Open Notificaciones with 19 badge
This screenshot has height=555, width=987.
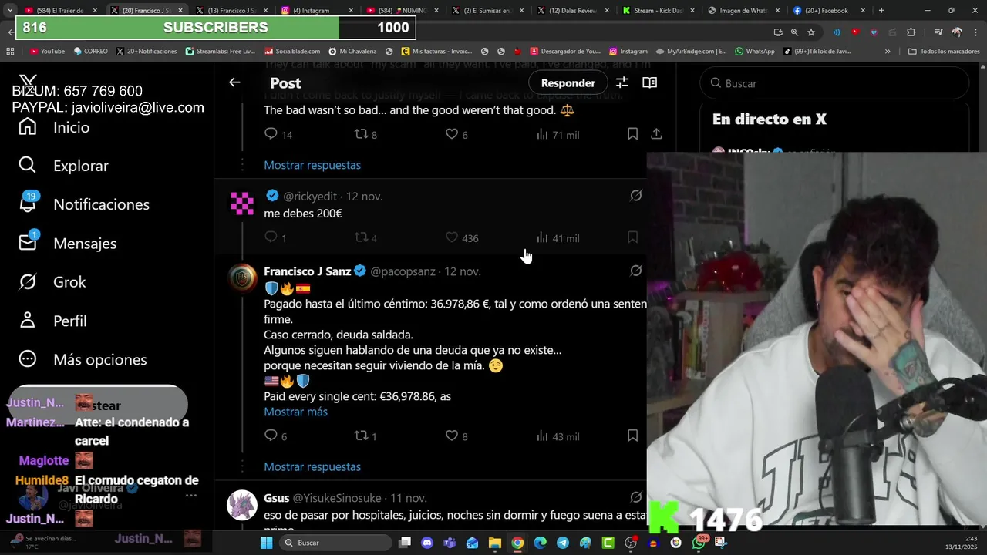click(x=84, y=204)
